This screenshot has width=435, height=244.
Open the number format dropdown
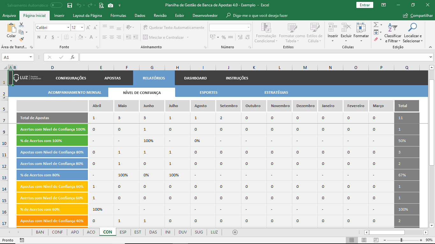[x=249, y=28]
